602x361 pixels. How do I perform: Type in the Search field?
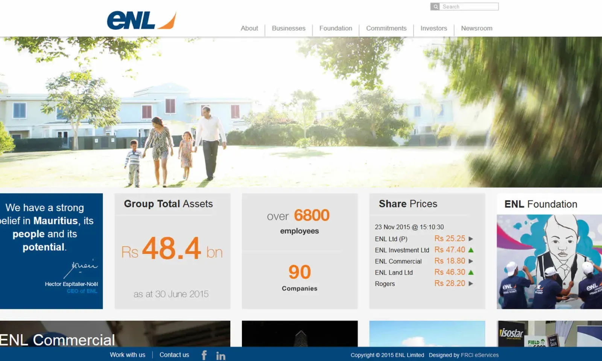(469, 7)
